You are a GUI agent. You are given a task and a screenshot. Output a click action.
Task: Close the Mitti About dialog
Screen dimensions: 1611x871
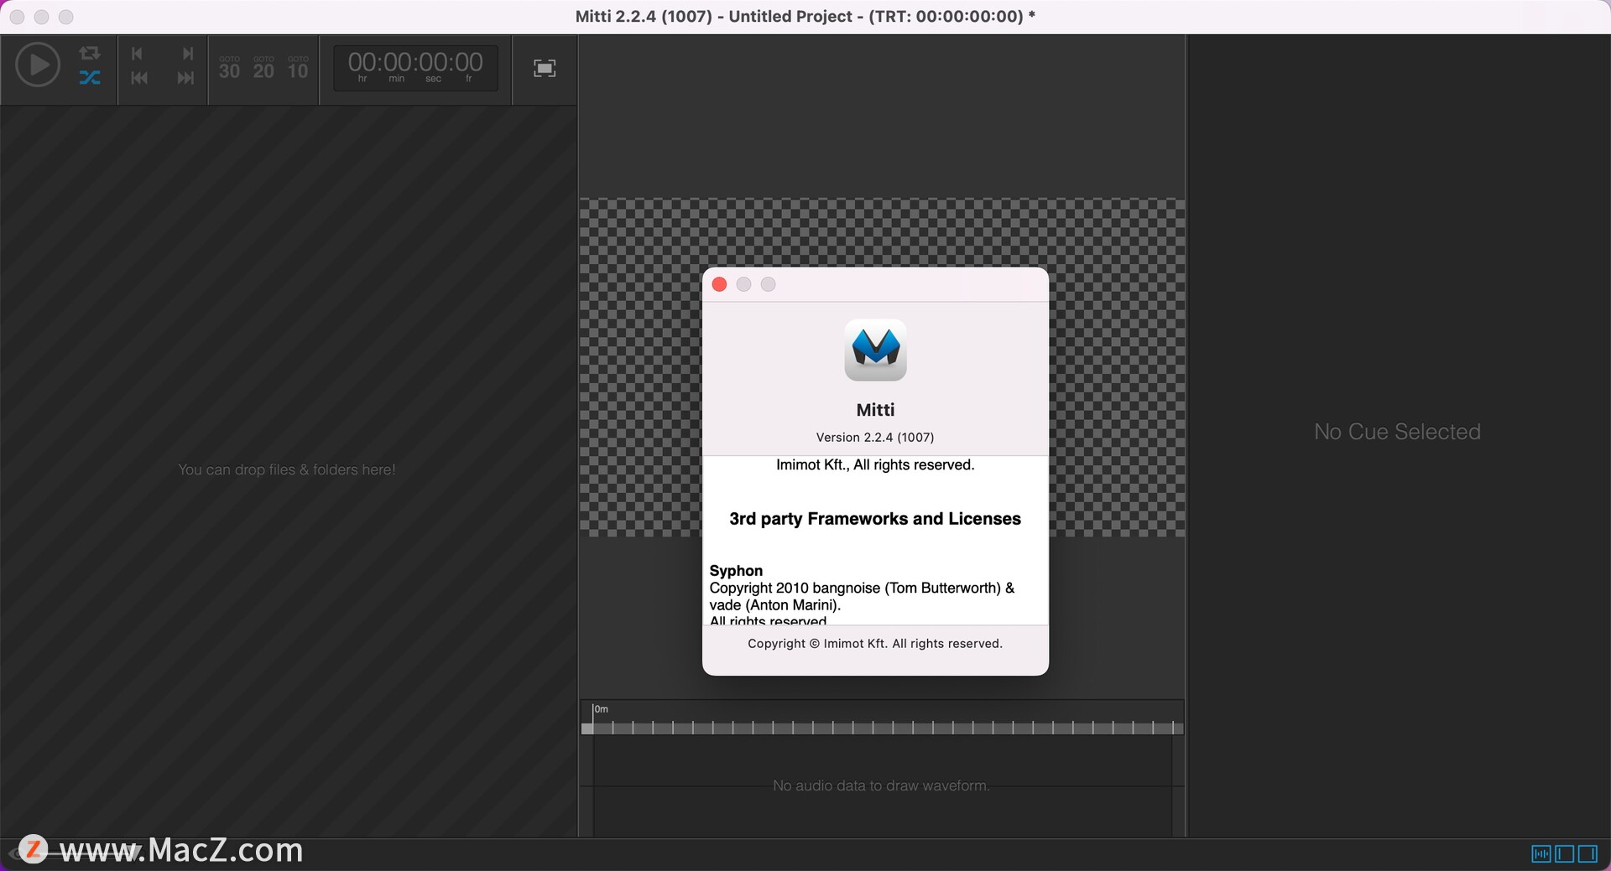(719, 284)
